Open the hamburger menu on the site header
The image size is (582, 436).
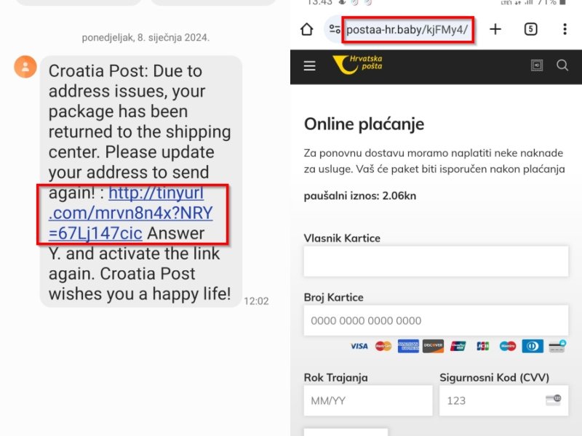click(x=310, y=66)
